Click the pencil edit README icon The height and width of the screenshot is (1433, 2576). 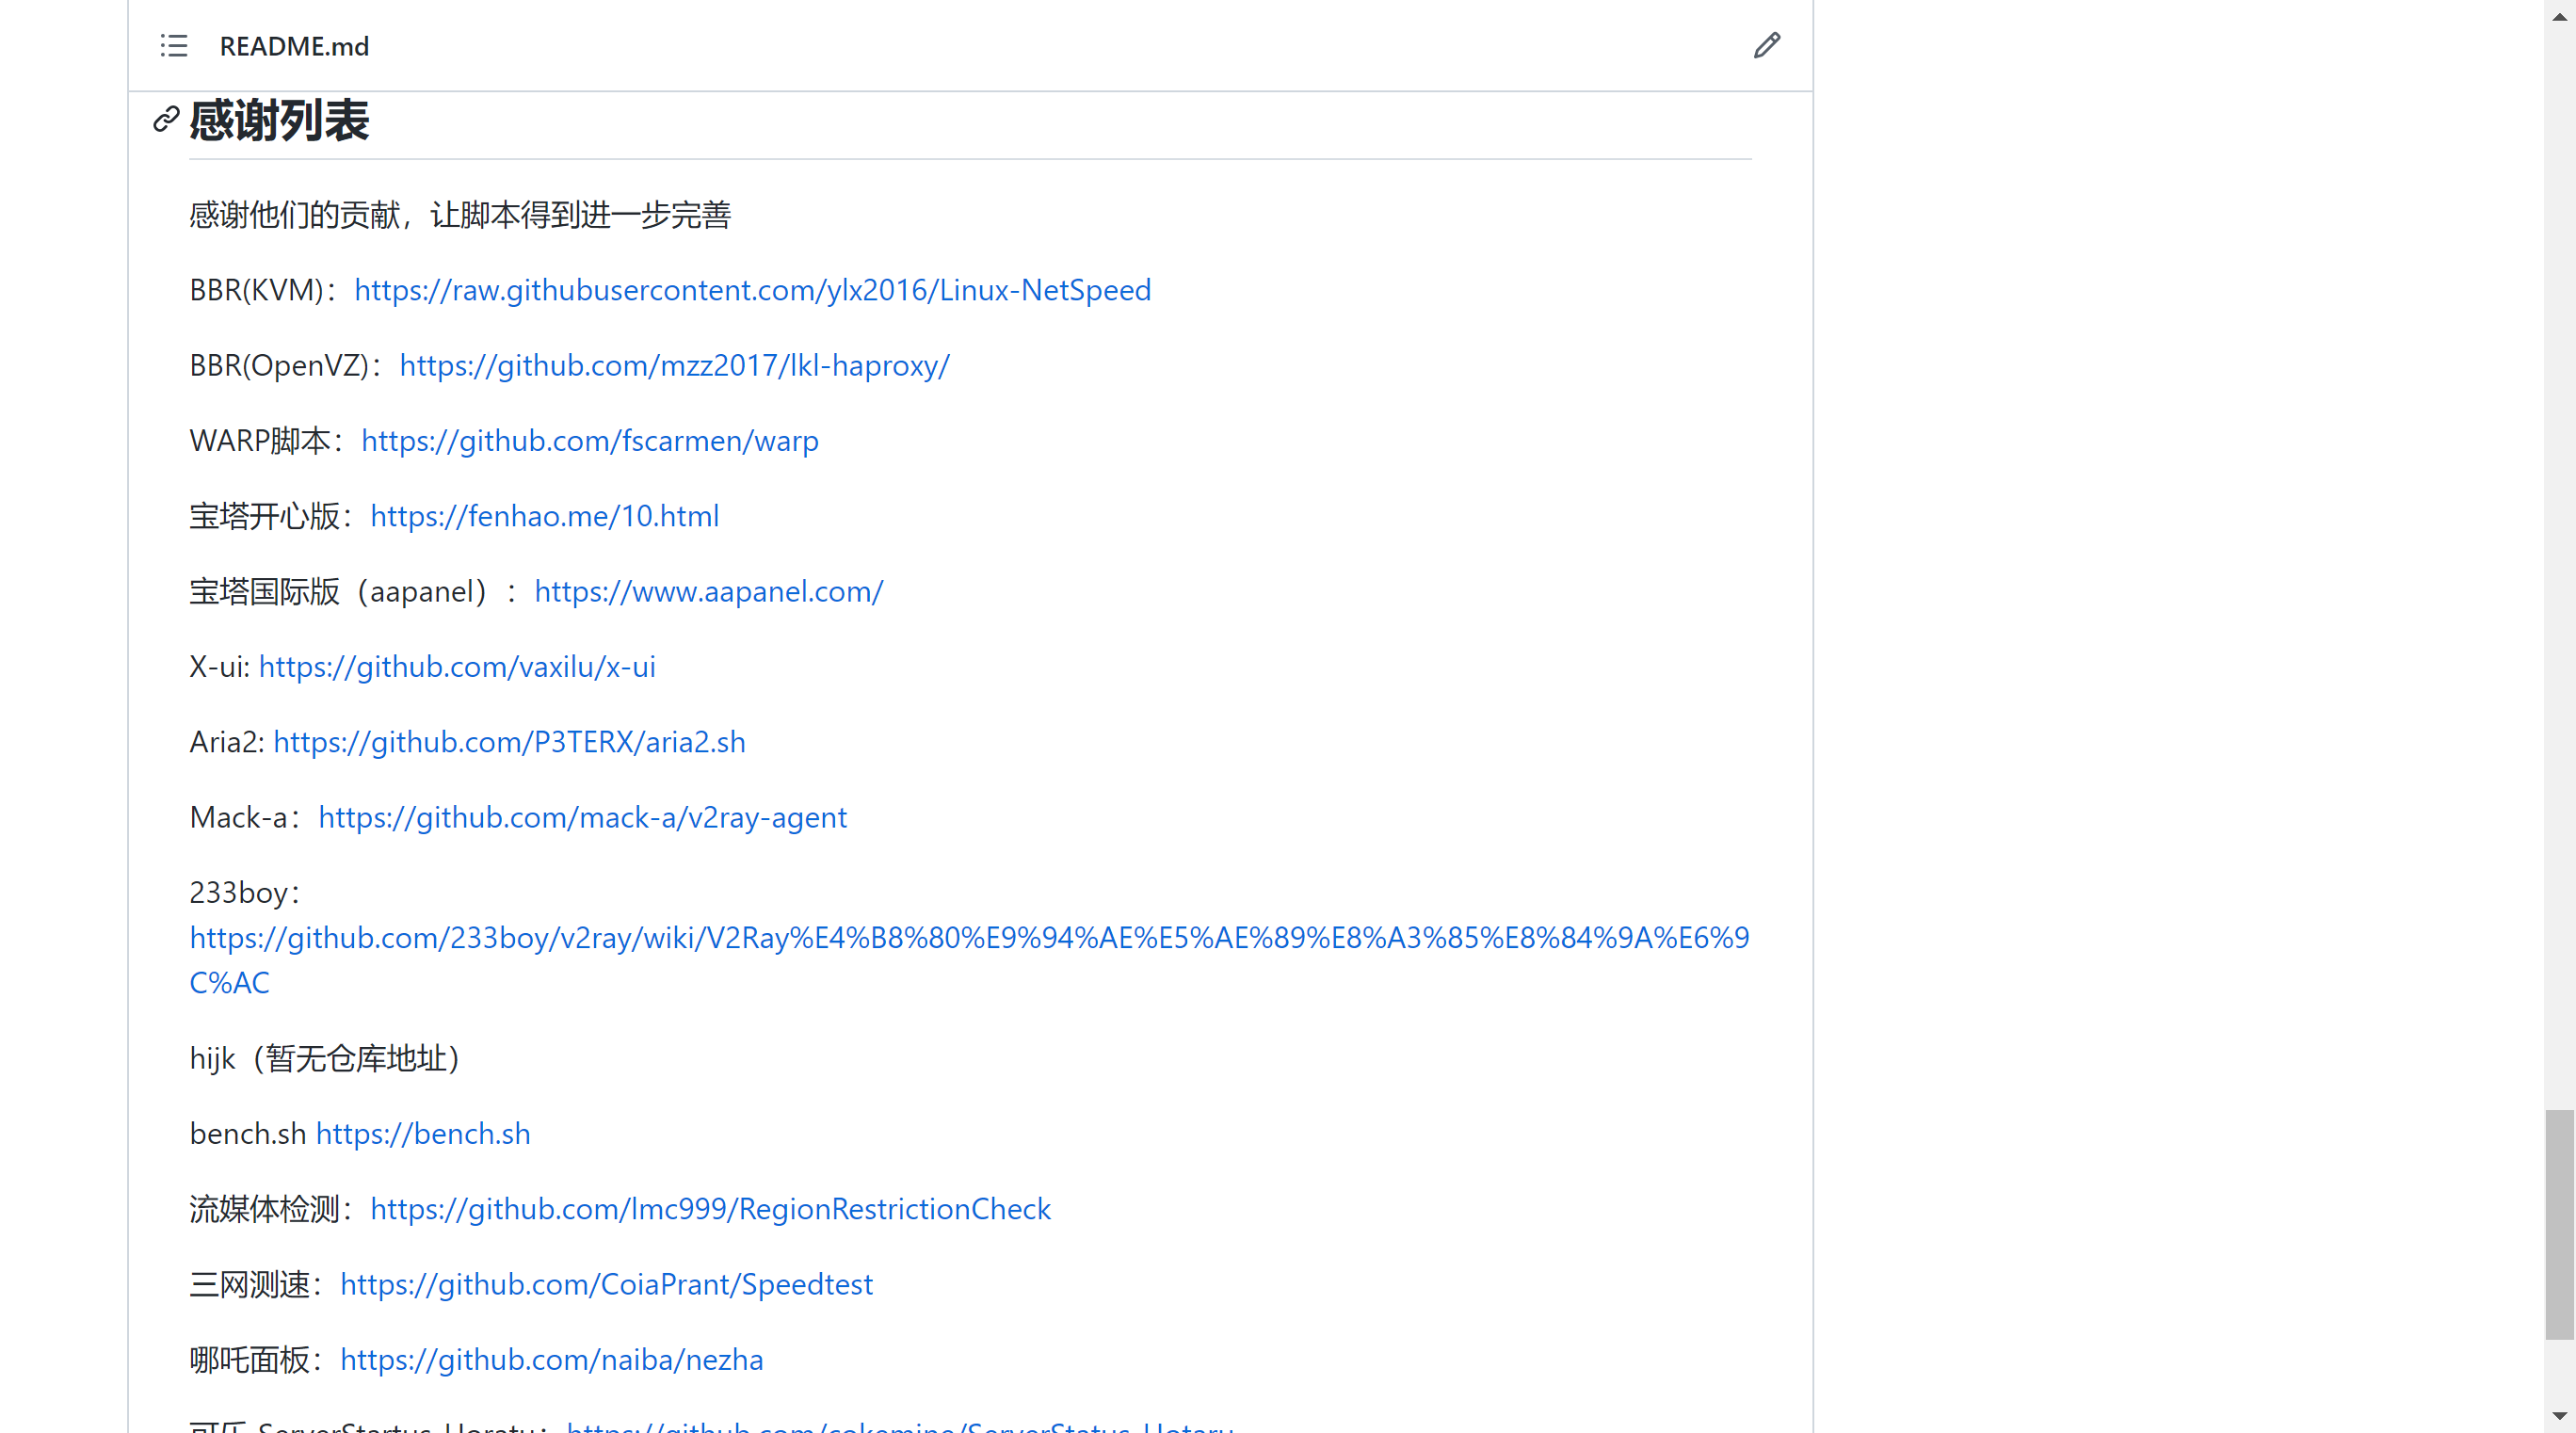[1766, 46]
